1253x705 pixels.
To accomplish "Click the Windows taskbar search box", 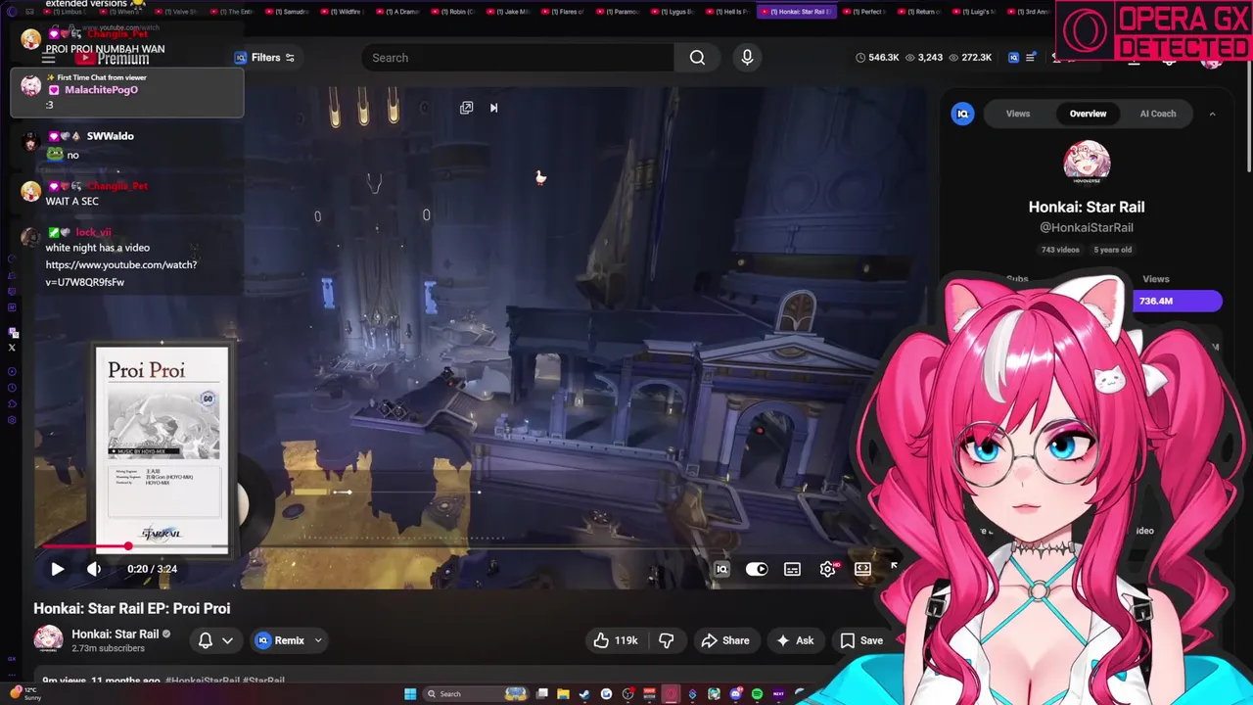I will (476, 694).
